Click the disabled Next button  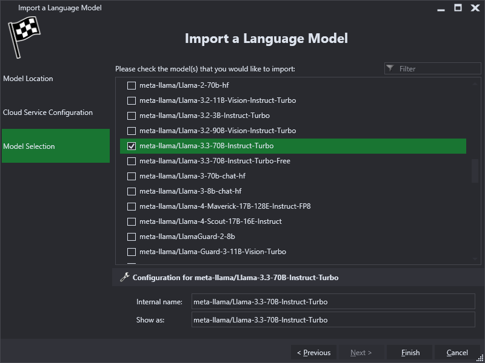tap(361, 352)
